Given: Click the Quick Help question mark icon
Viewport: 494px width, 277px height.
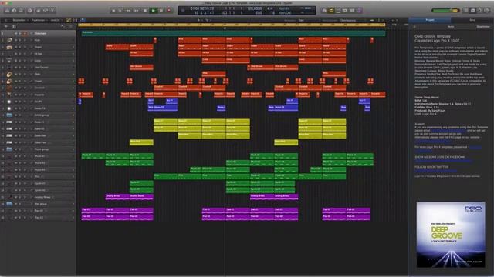Looking at the screenshot, I should [29, 11].
